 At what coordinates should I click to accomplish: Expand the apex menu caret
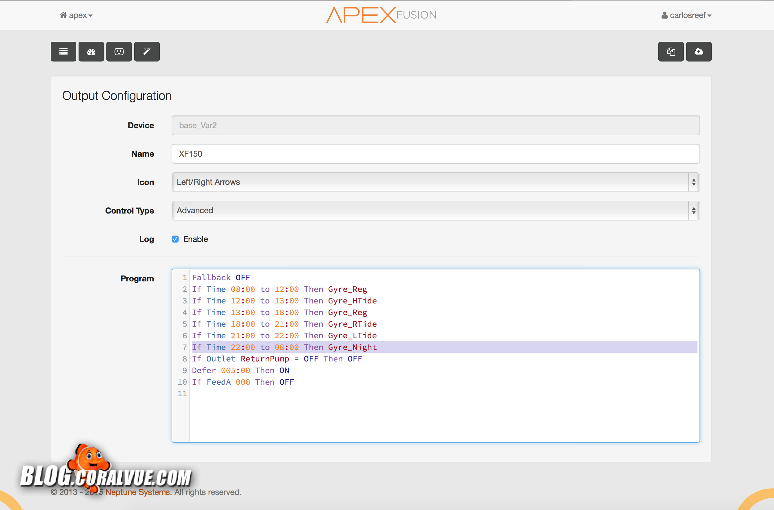click(90, 16)
